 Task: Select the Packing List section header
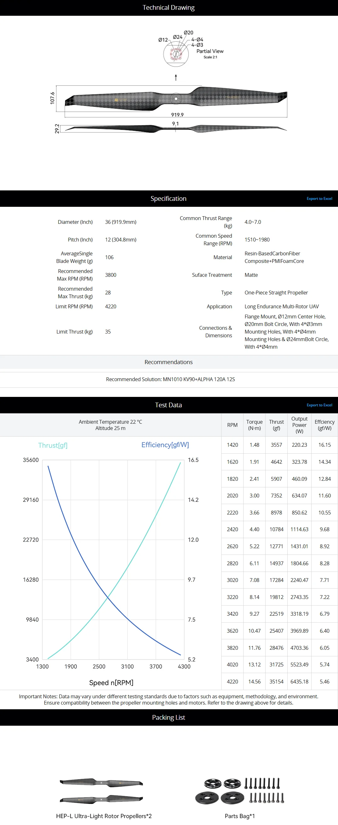click(x=169, y=718)
